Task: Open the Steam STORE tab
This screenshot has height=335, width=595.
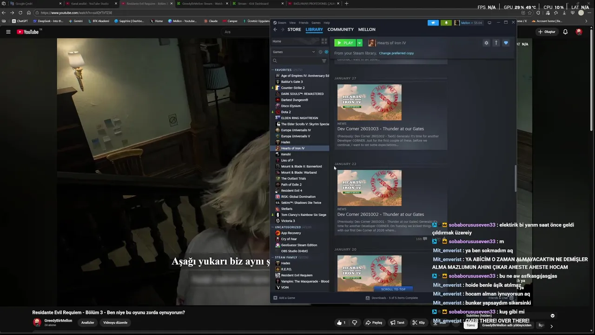Action: (x=294, y=29)
